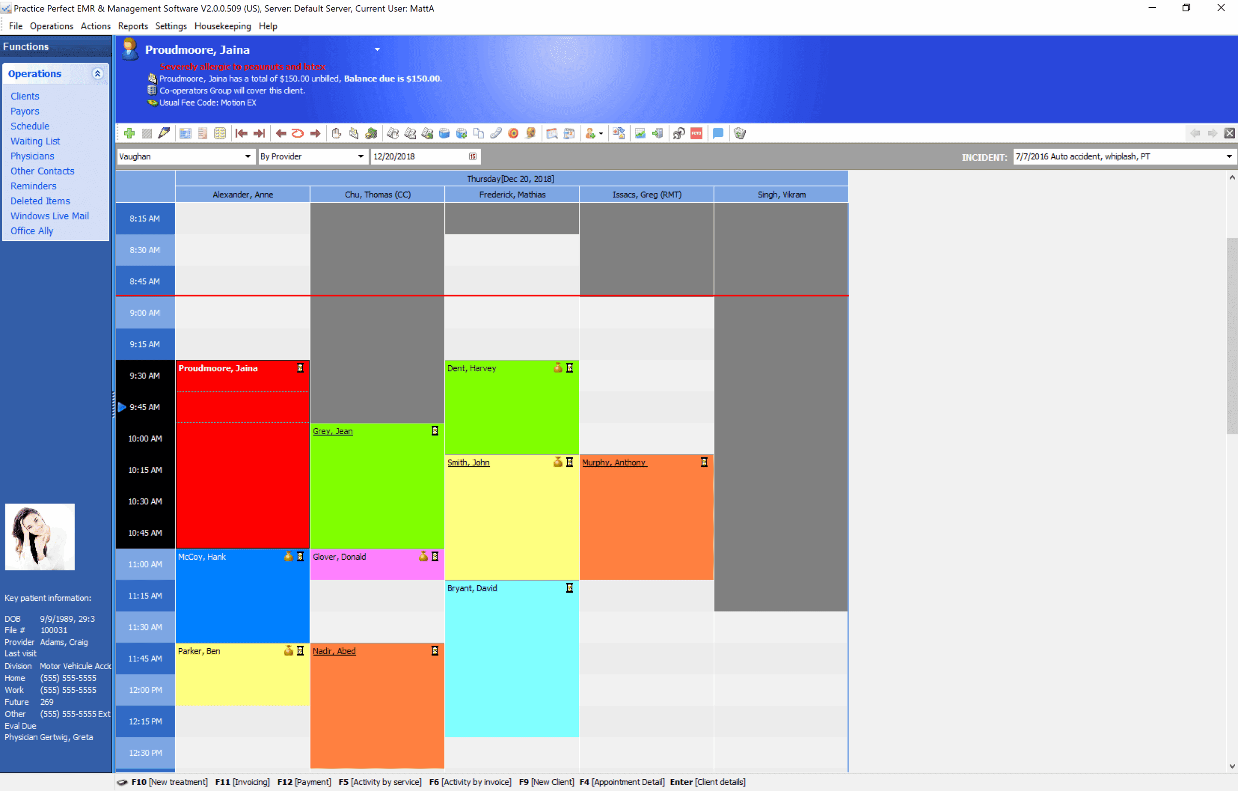The height and width of the screenshot is (791, 1238).
Task: Click the green plus add appointment icon
Action: pos(130,134)
